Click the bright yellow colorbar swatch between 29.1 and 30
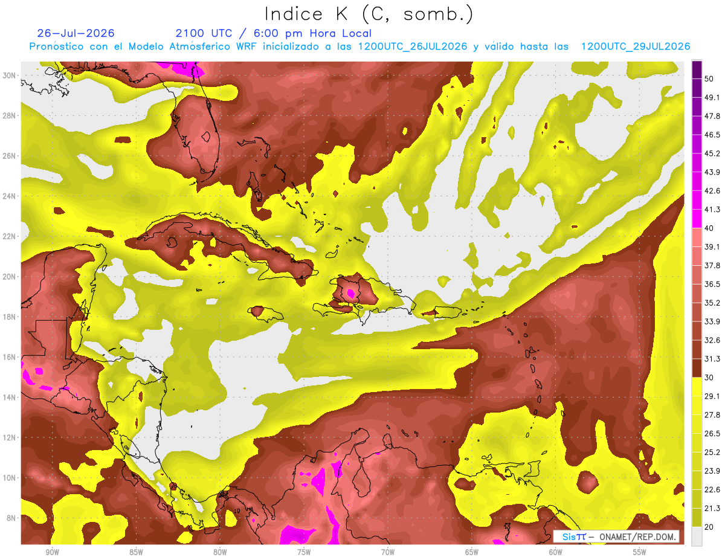 pyautogui.click(x=697, y=387)
